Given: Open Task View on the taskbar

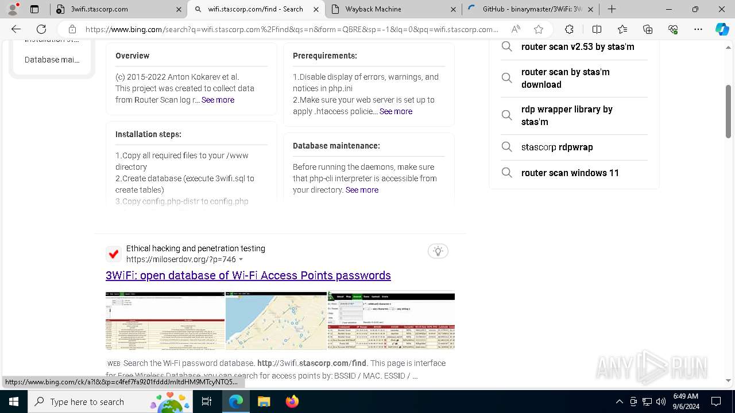Looking at the screenshot, I should (x=207, y=402).
